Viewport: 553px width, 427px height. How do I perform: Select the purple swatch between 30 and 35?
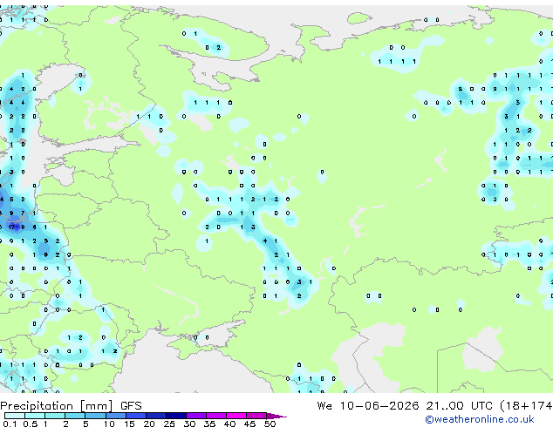(196, 416)
